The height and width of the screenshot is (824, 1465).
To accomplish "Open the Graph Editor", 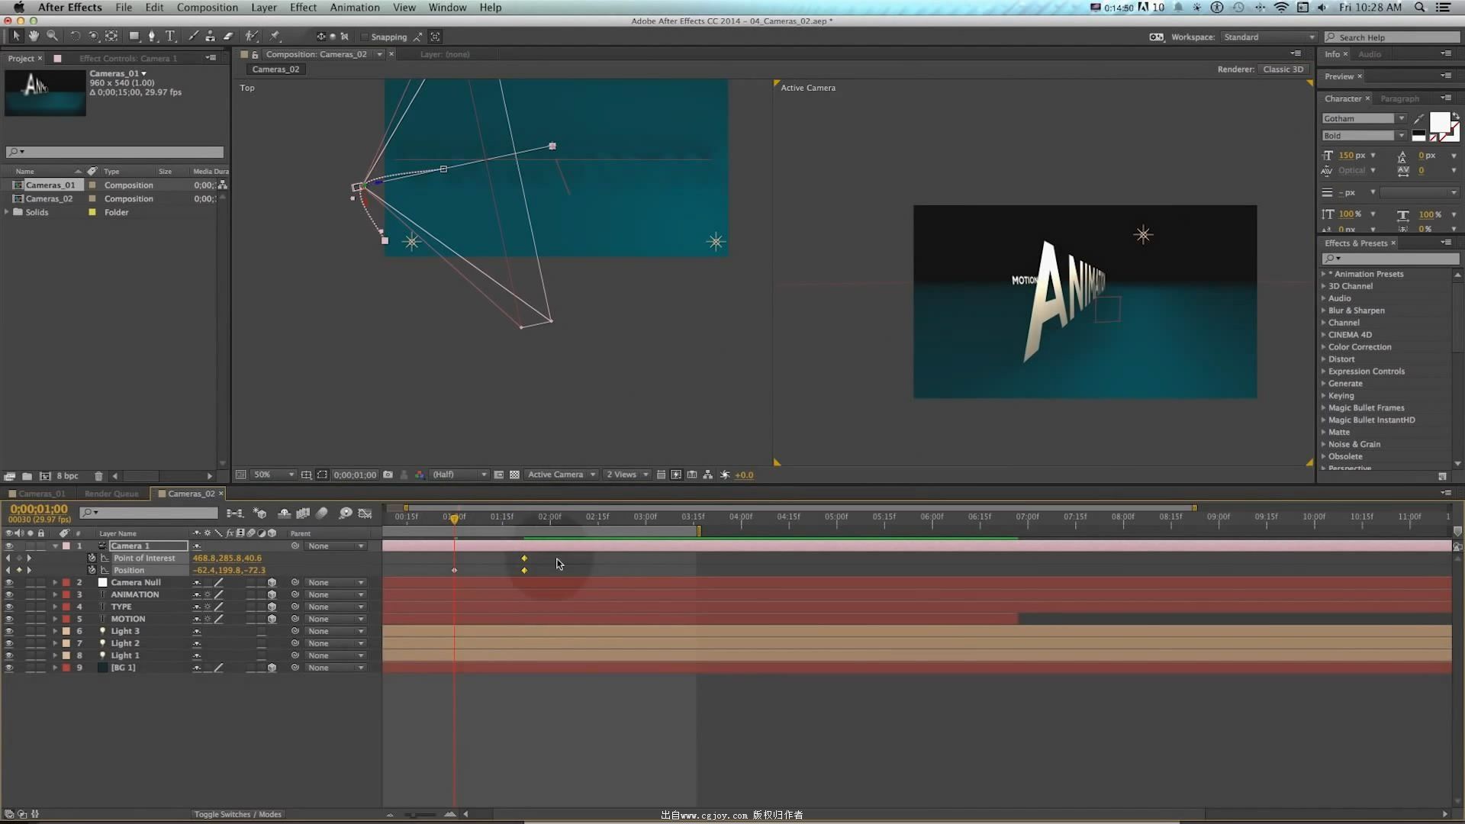I will coord(365,513).
